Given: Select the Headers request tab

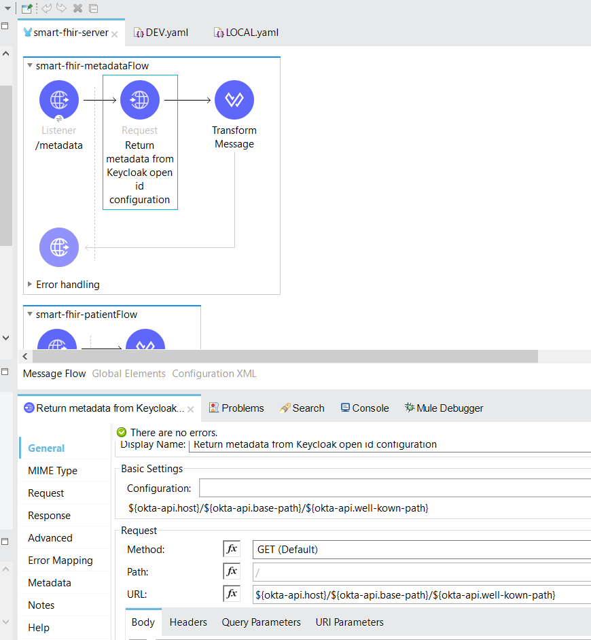Looking at the screenshot, I should 188,622.
